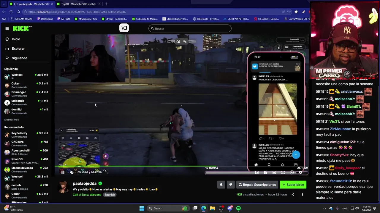Image resolution: width=380 pixels, height=213 pixels.
Task: Open ZirMounsta chat username
Action: click(340, 129)
